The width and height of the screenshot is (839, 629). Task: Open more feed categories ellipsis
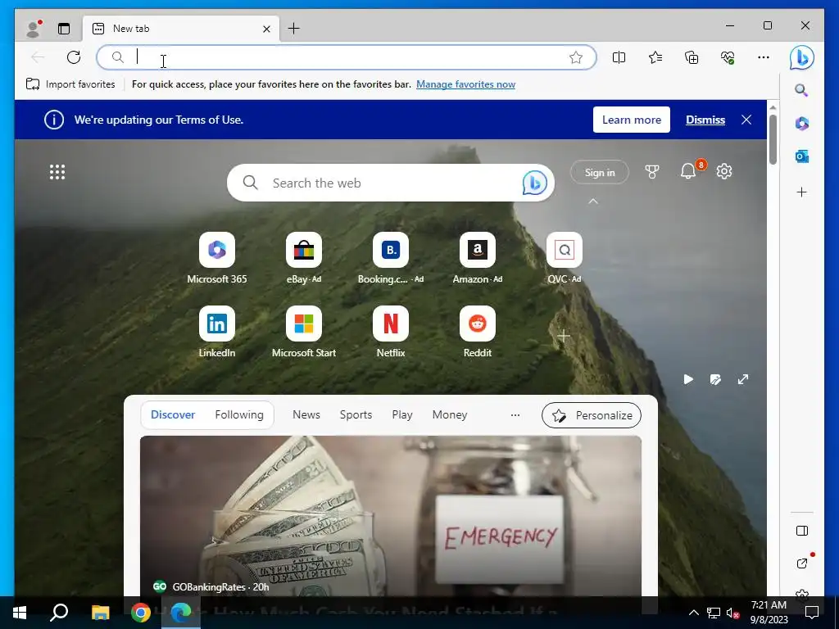coord(515,415)
